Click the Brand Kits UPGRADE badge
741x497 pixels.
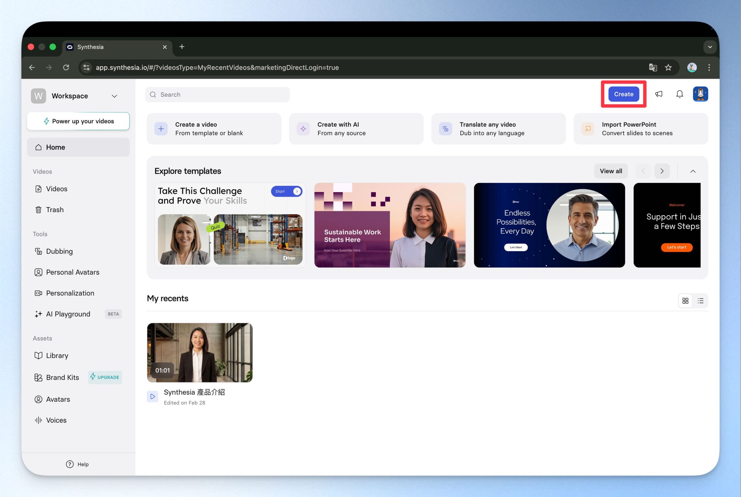(105, 377)
